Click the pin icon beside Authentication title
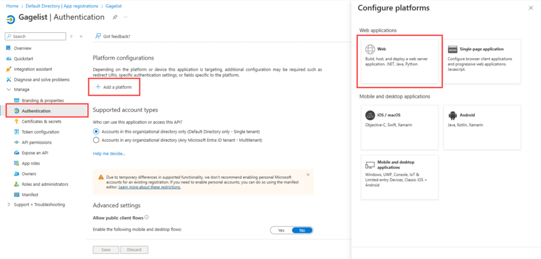 pos(115,17)
